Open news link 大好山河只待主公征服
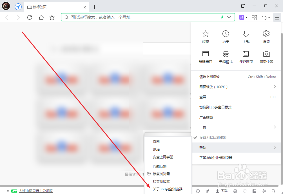 pos(35,191)
